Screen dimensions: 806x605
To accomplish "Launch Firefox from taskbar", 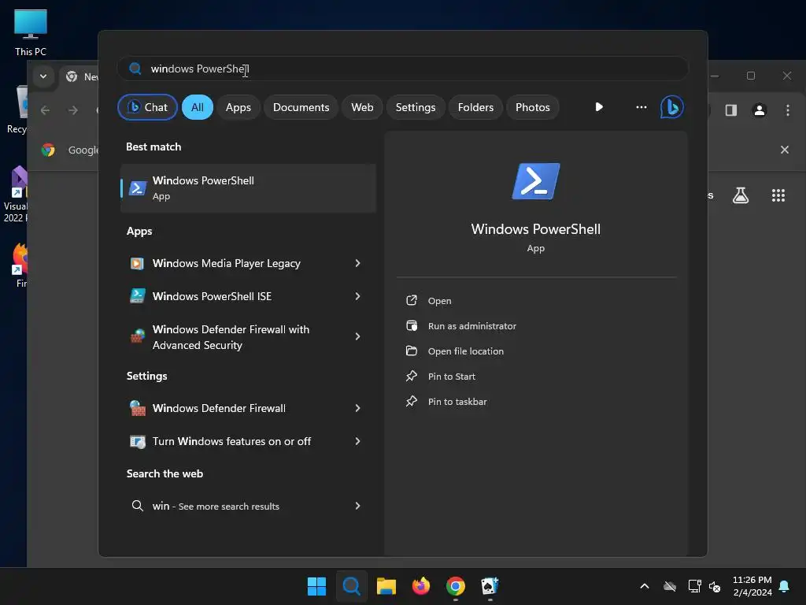I will click(x=421, y=586).
